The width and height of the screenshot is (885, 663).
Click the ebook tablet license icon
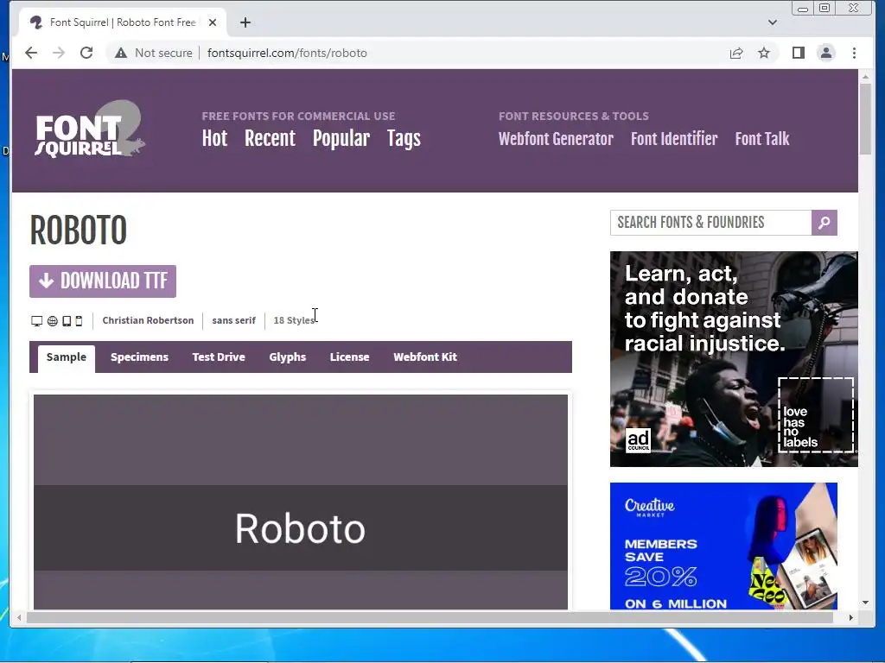(x=67, y=321)
